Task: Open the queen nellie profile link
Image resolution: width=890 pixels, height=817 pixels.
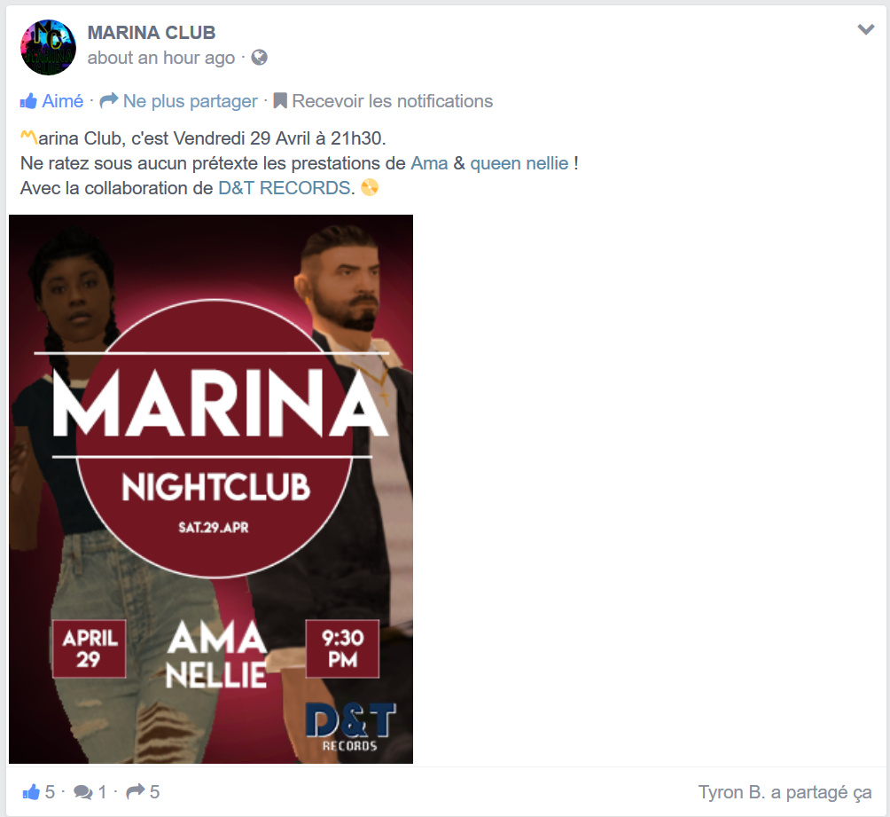Action: click(x=519, y=163)
